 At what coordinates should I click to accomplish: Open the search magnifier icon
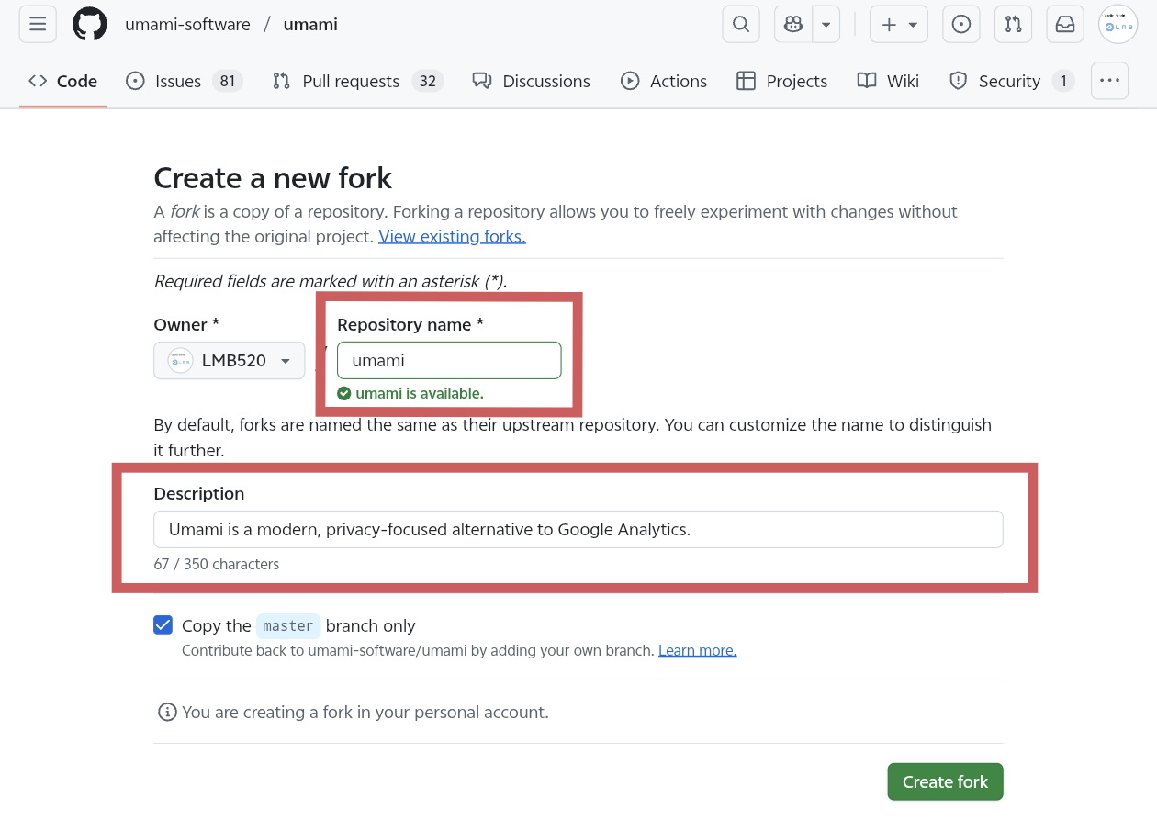(x=741, y=25)
